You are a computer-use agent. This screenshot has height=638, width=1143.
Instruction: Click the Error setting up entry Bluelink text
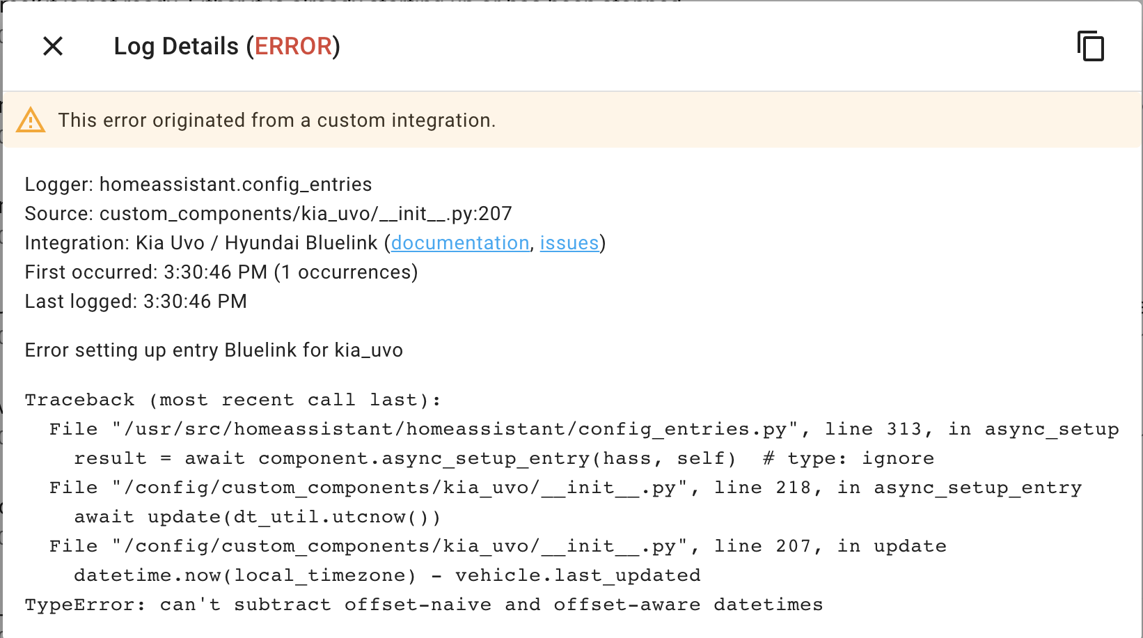(214, 350)
